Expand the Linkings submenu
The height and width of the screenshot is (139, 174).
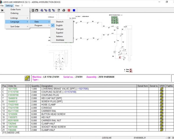(17, 18)
